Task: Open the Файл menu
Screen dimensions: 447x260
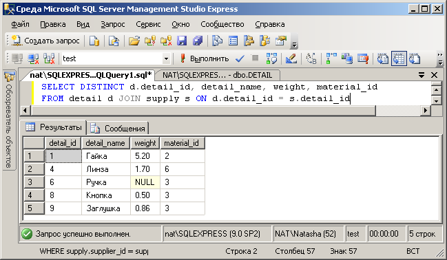Action: (x=20, y=25)
